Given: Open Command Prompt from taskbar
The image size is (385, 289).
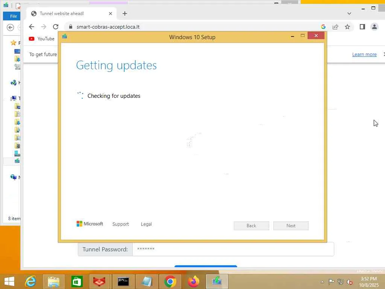Looking at the screenshot, I should (123, 281).
